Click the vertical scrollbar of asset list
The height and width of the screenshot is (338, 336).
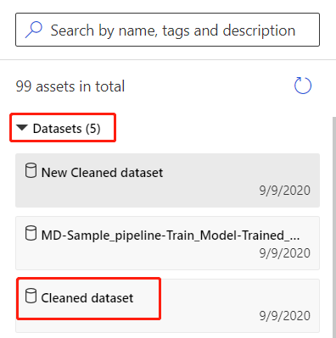click(334, 227)
